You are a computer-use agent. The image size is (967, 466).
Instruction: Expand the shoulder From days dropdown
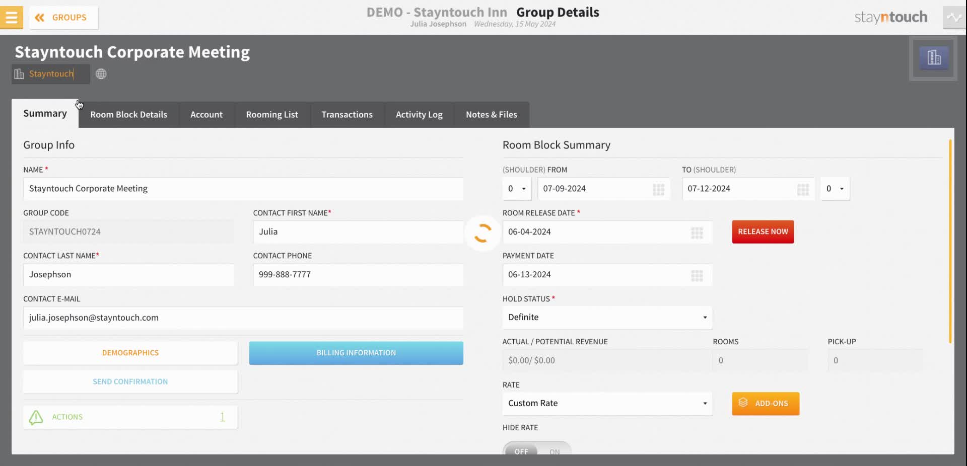click(x=517, y=189)
